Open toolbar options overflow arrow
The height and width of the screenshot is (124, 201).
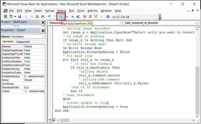click(160, 17)
